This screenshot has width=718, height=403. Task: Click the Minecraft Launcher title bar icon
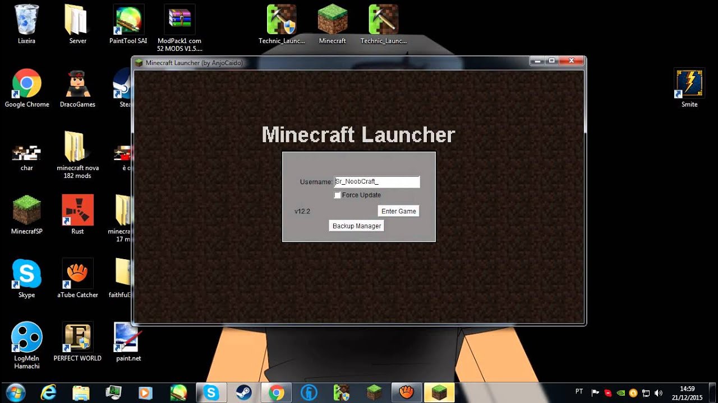(x=139, y=63)
